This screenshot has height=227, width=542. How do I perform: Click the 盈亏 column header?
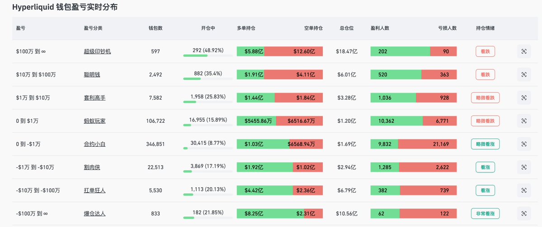(x=20, y=28)
